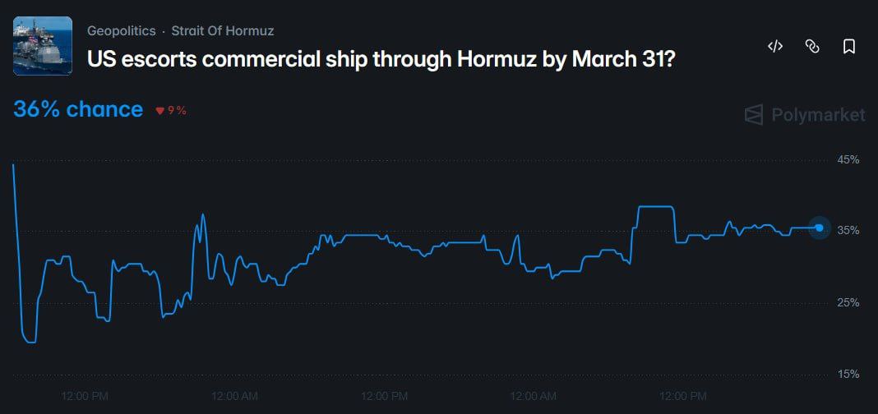Click the last 12:00 PM time label
The width and height of the screenshot is (878, 414).
tap(683, 396)
